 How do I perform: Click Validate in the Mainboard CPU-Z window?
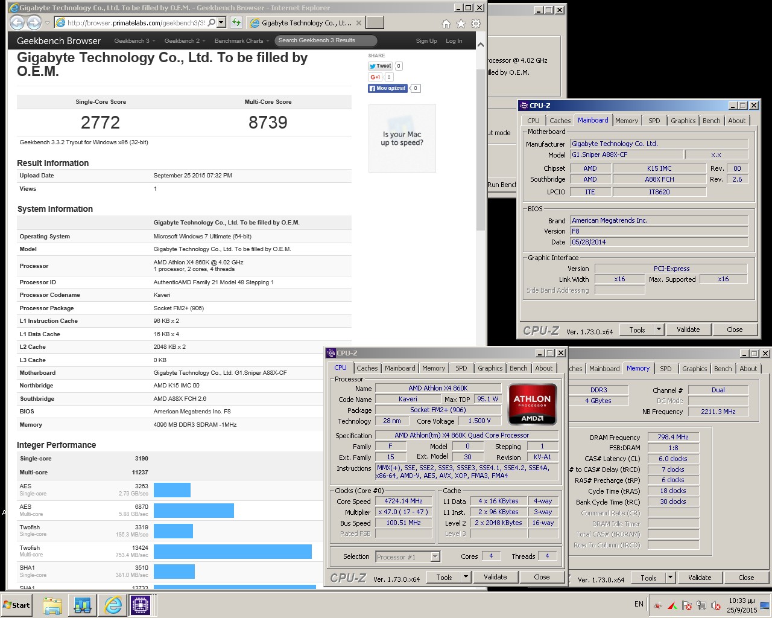point(688,330)
